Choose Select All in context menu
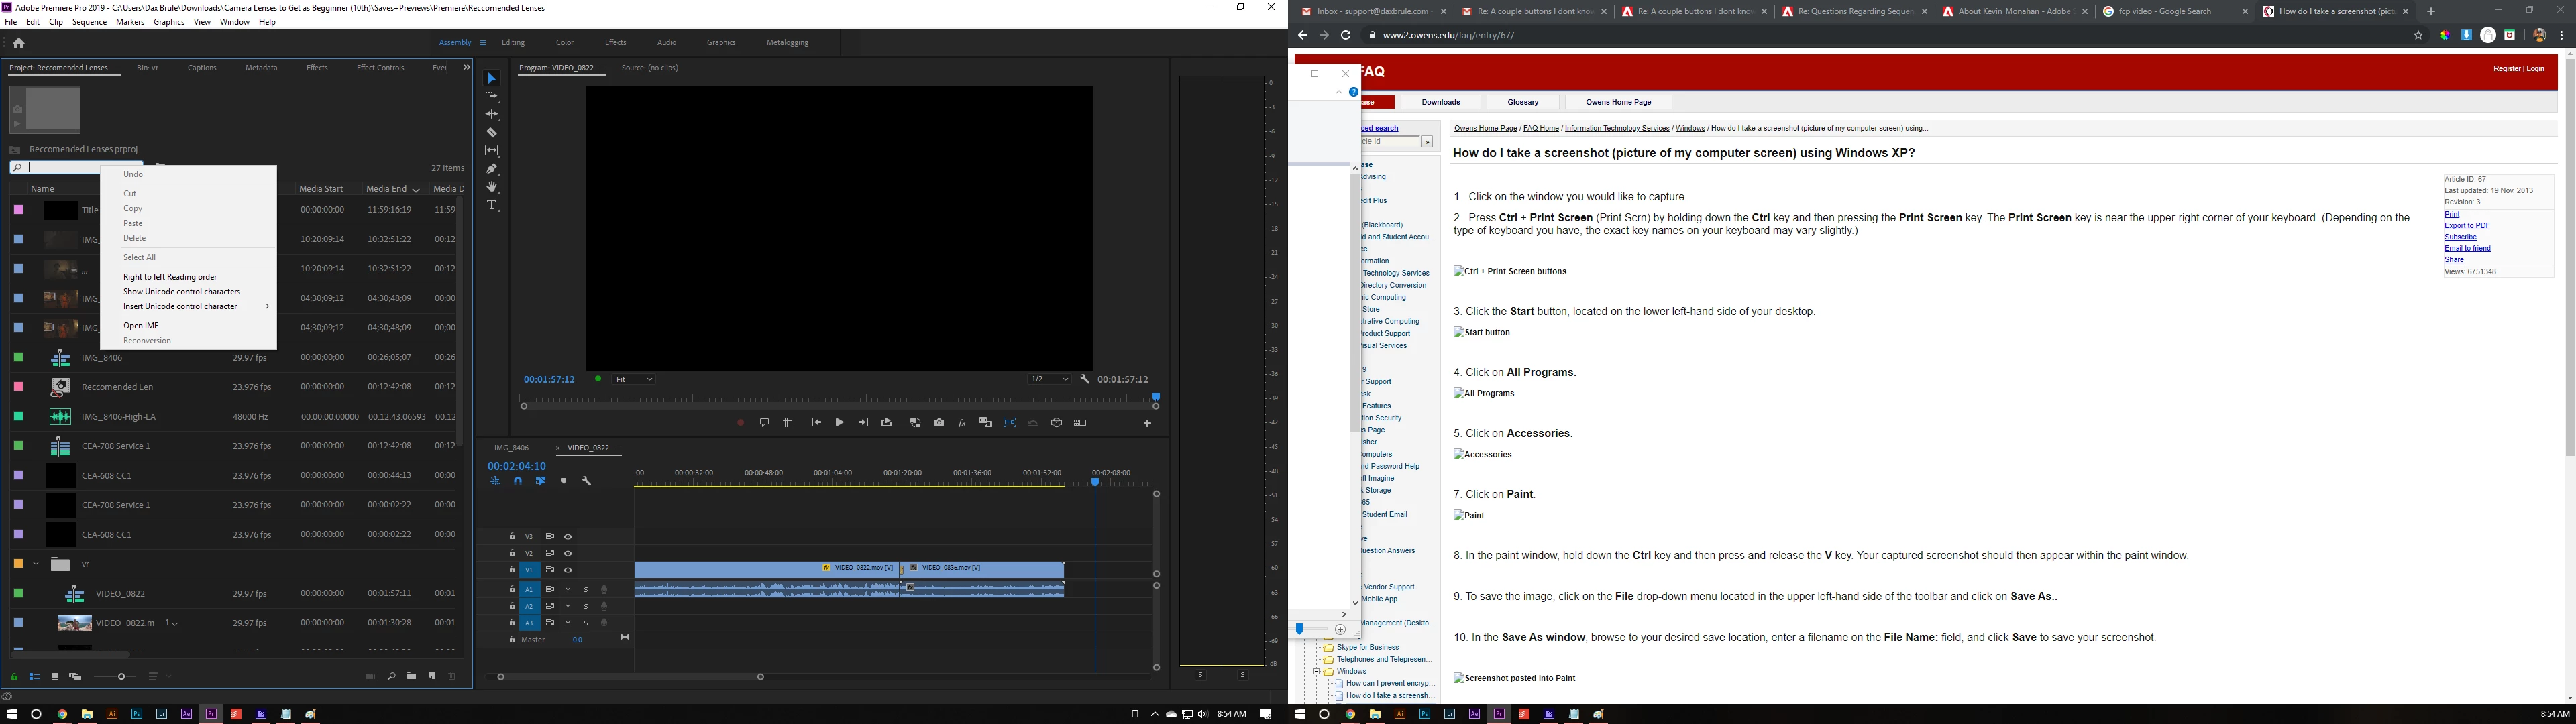 coord(140,257)
